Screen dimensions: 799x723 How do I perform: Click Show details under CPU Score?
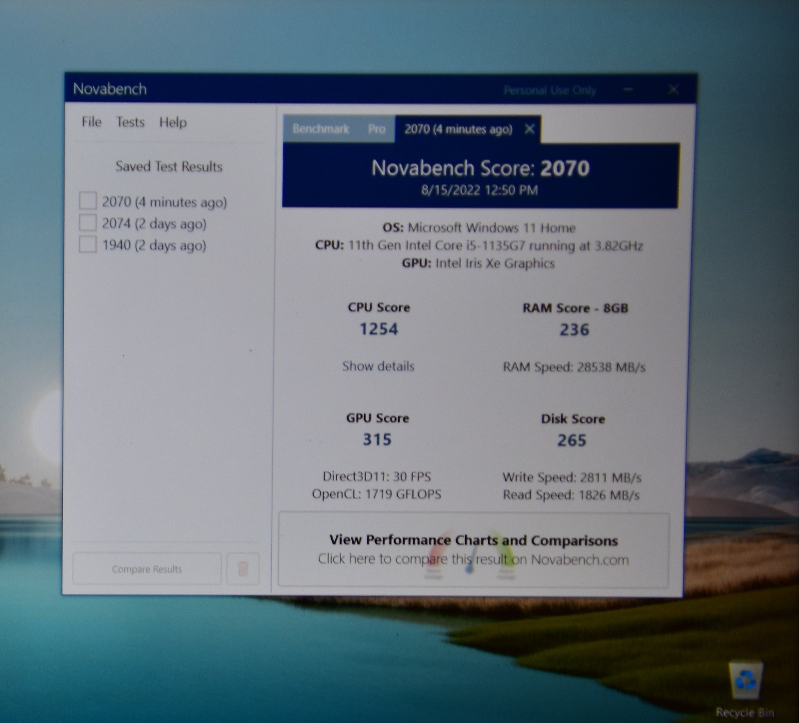tap(378, 366)
